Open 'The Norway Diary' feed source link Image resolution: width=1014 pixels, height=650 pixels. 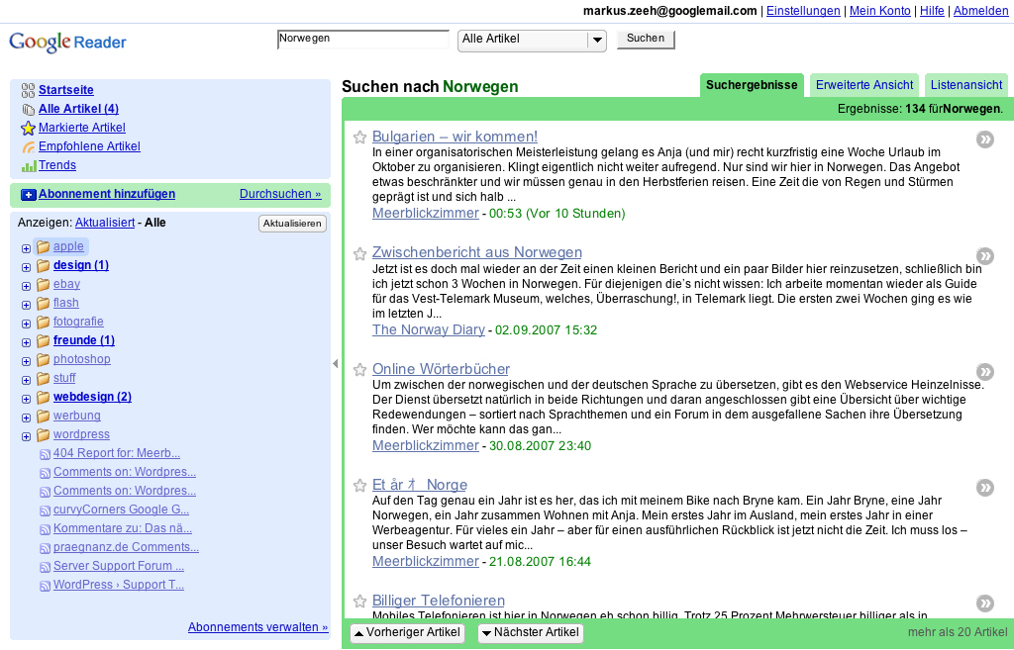coord(428,330)
